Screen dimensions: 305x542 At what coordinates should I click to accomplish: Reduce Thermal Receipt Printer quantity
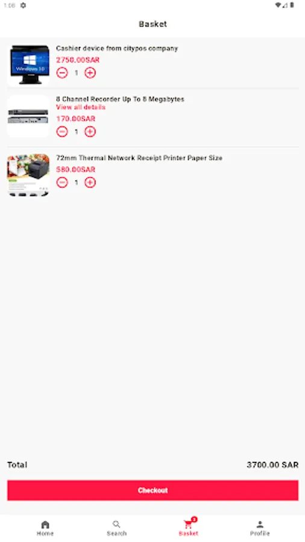point(62,182)
